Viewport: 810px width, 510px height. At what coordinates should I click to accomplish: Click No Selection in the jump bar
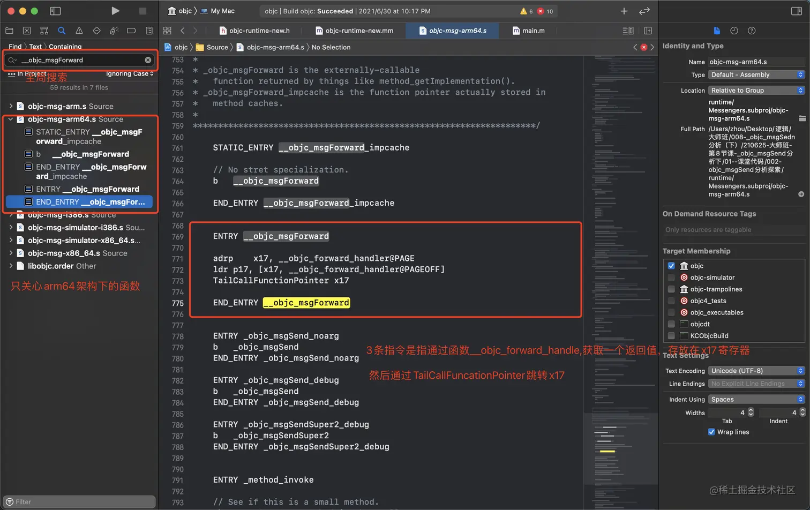coord(331,47)
